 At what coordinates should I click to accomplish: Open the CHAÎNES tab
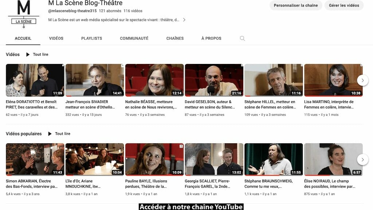tap(175, 39)
